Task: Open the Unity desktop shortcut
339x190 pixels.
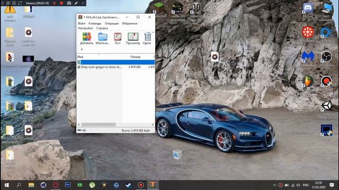Action: (x=326, y=110)
